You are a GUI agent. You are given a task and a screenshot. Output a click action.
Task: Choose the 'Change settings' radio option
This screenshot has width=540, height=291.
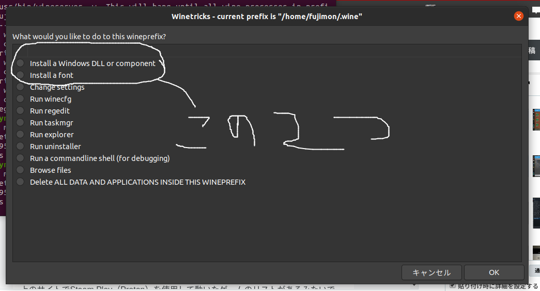pyautogui.click(x=20, y=87)
